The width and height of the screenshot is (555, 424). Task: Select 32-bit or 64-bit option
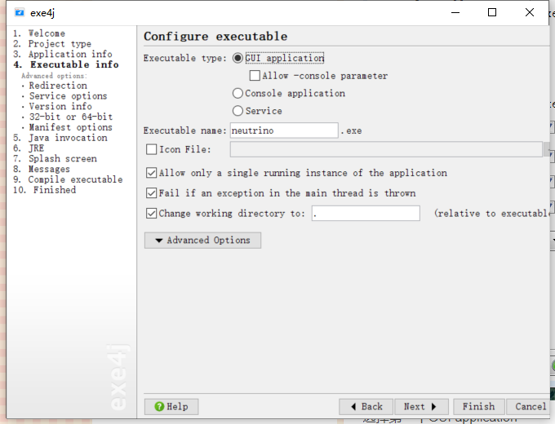[x=70, y=117]
